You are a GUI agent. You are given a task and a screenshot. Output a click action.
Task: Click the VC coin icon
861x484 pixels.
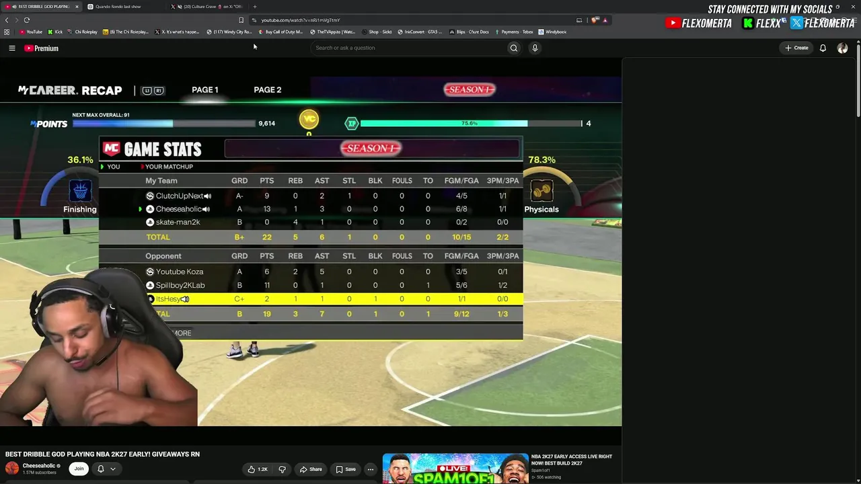(309, 120)
